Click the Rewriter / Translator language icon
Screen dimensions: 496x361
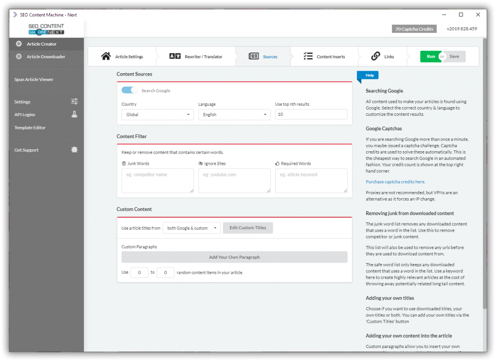(x=175, y=56)
